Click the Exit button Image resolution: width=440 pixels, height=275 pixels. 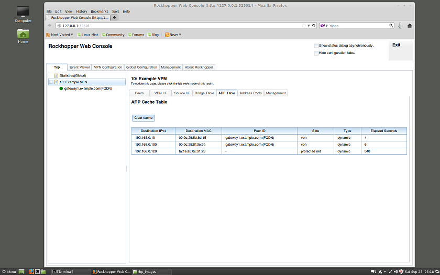click(397, 45)
